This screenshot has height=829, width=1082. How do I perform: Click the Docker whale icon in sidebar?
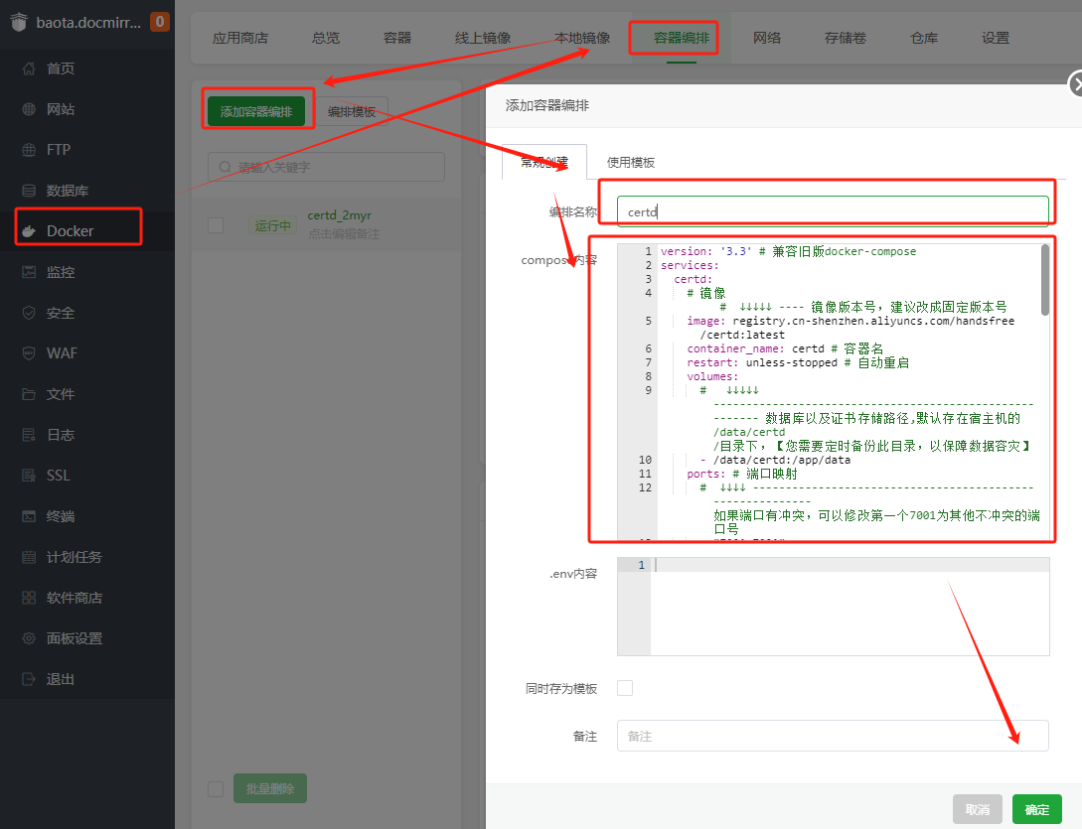click(x=29, y=231)
